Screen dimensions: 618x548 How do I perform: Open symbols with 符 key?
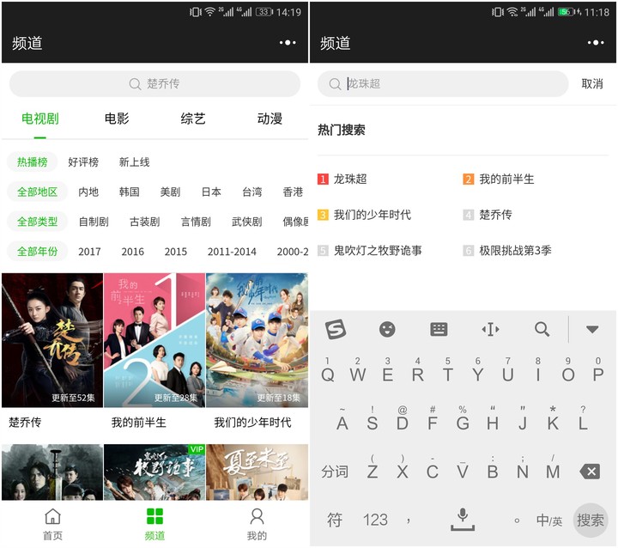pyautogui.click(x=335, y=520)
